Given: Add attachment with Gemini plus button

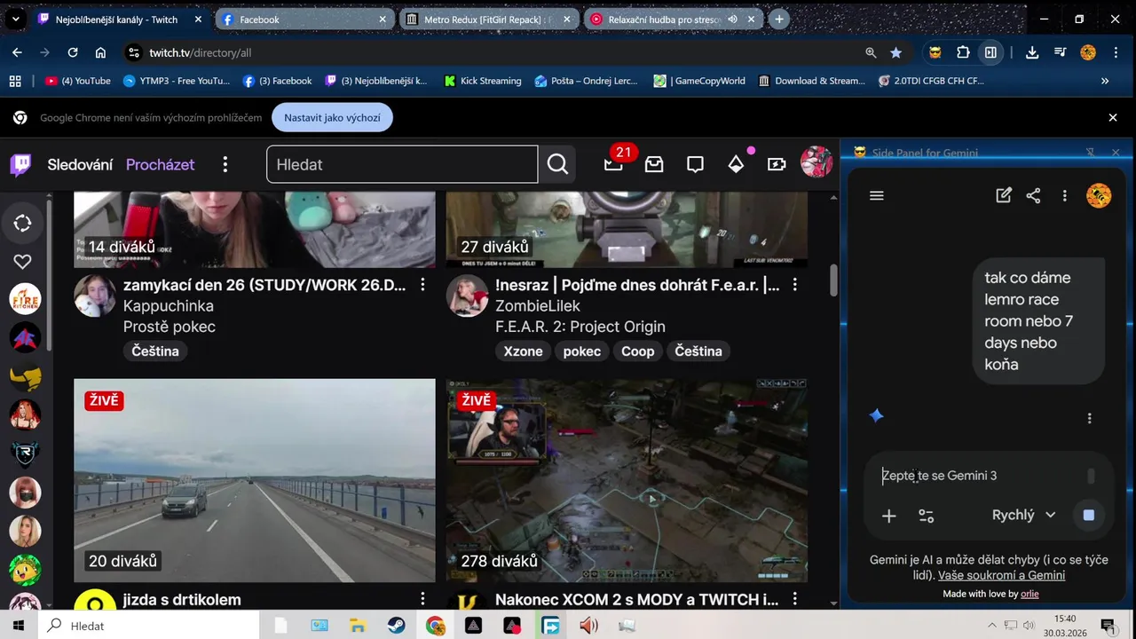Looking at the screenshot, I should (x=888, y=516).
